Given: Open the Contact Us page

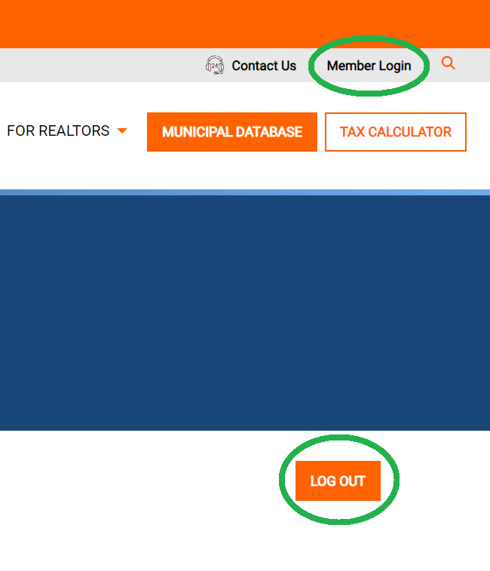Looking at the screenshot, I should coord(264,66).
